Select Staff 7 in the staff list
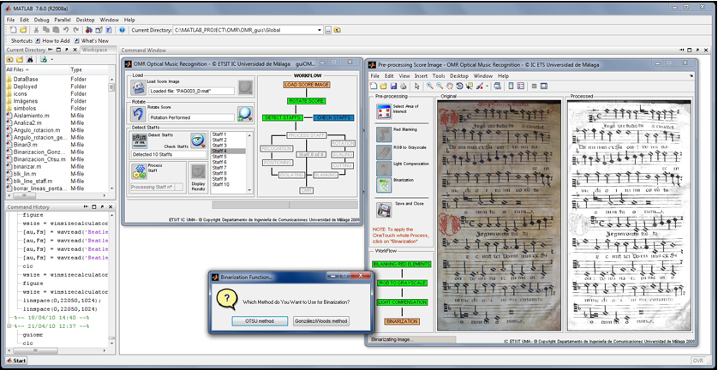Viewport: 718px width, 370px height. pyautogui.click(x=219, y=168)
